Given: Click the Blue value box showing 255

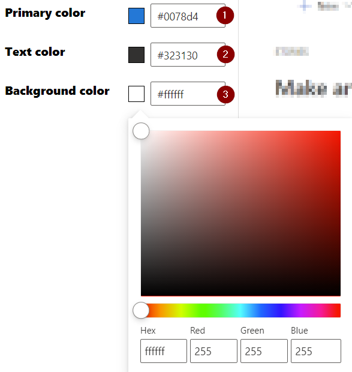Looking at the screenshot, I should 316,351.
